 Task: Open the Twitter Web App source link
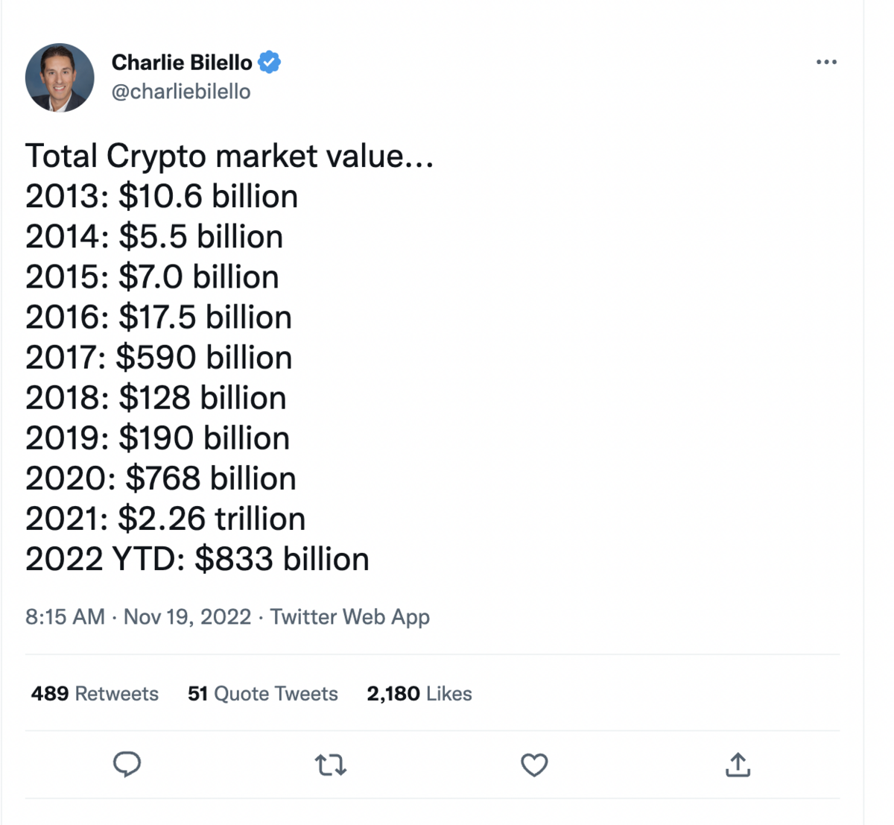coord(350,617)
